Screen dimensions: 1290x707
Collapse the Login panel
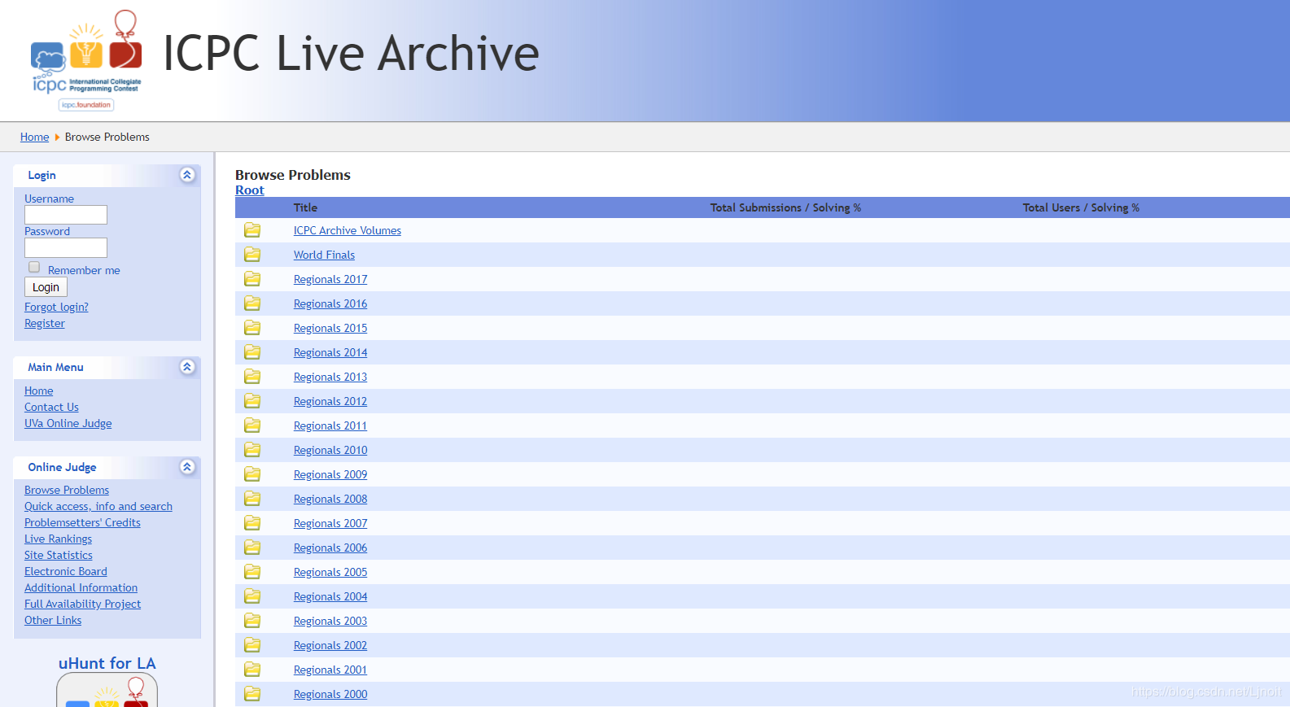coord(187,175)
